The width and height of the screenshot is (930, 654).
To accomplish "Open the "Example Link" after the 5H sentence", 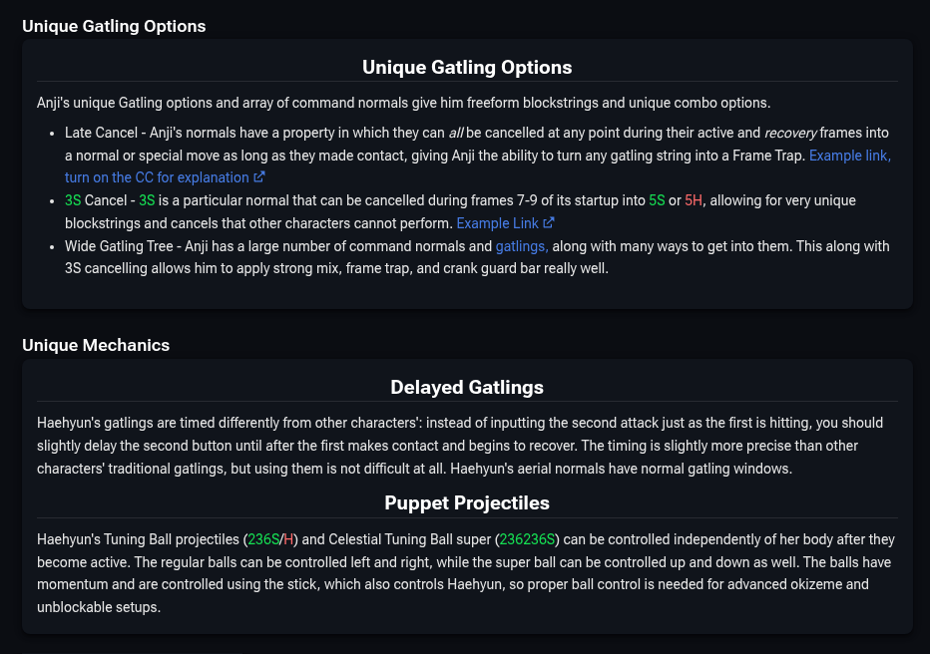I will pyautogui.click(x=498, y=223).
